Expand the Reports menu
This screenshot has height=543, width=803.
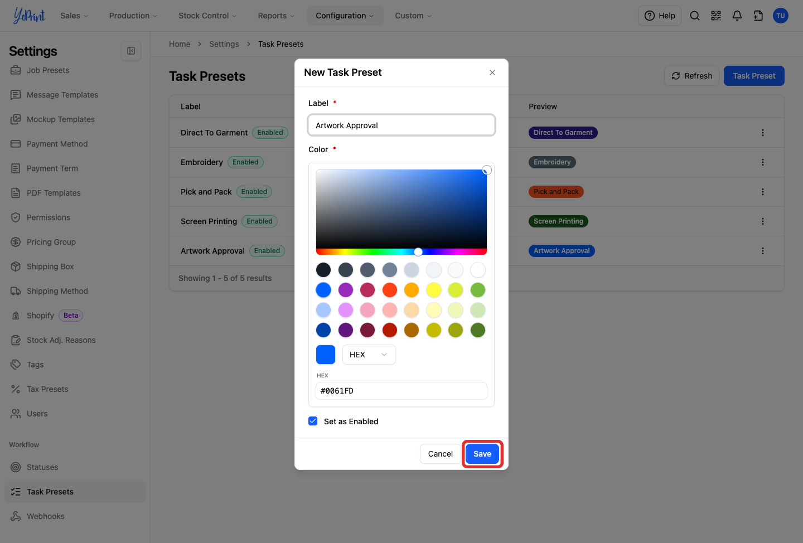click(x=276, y=16)
